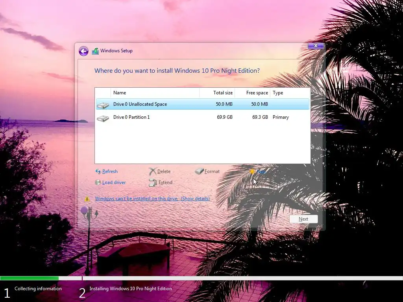Click drive icon of Partition 1
This screenshot has height=302, width=403.
pyautogui.click(x=103, y=118)
